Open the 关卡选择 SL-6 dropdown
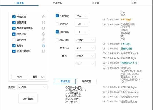Screen dimensions: 153x110 (x=85, y=48)
